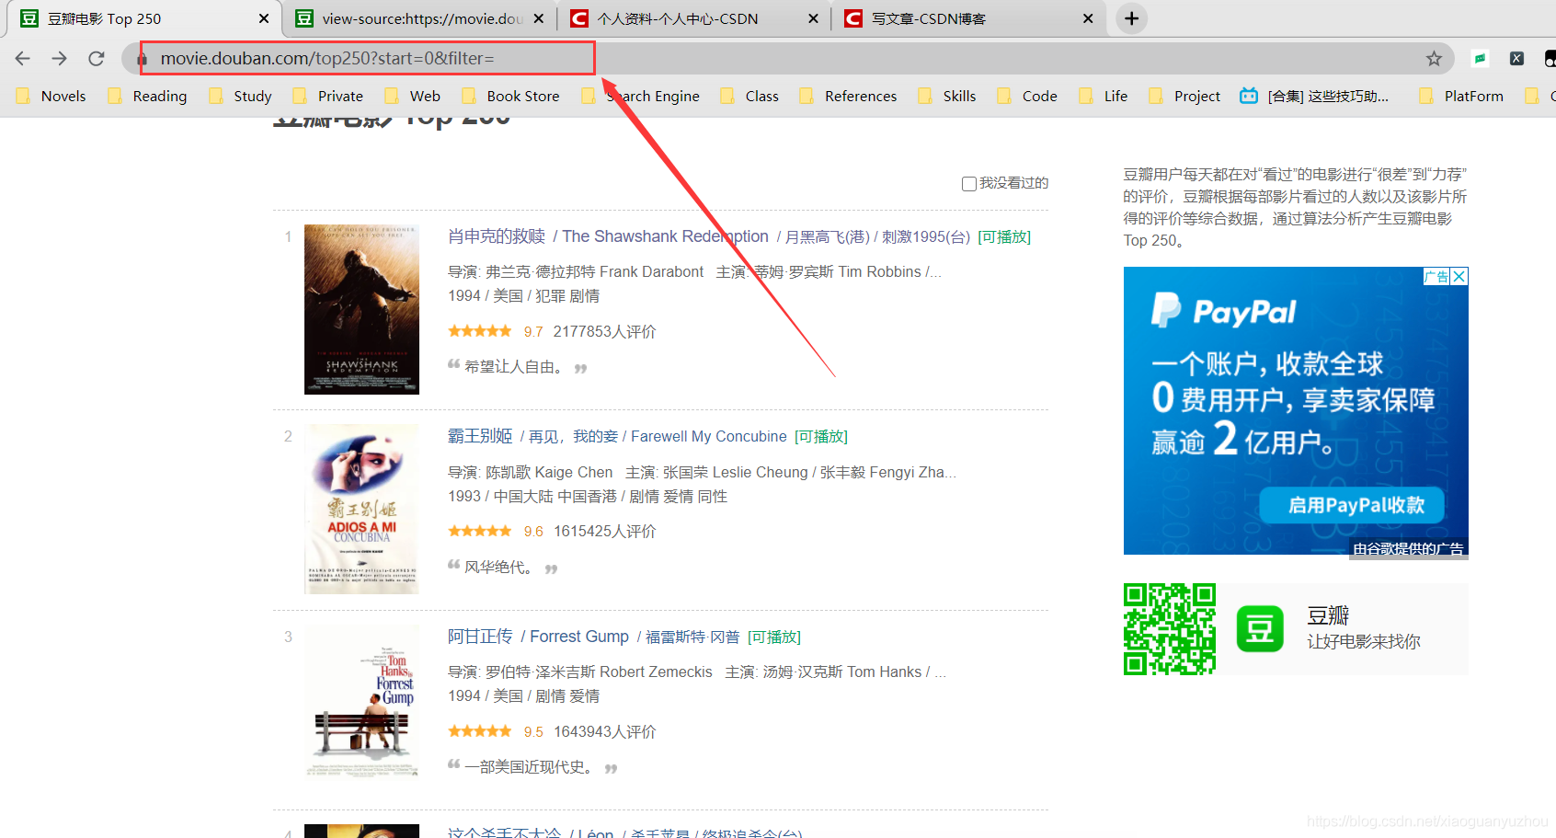
Task: Click the 1643943人评价 rating count
Action: coord(604,731)
